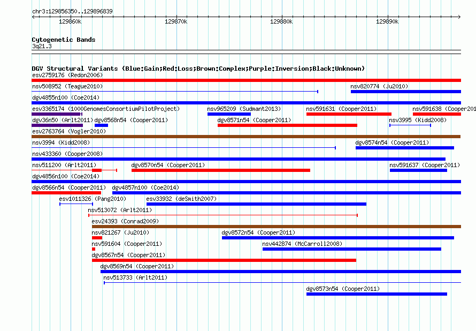
Task: Select the esv33932 (deSmith2007) blue bar
Action: (257, 204)
